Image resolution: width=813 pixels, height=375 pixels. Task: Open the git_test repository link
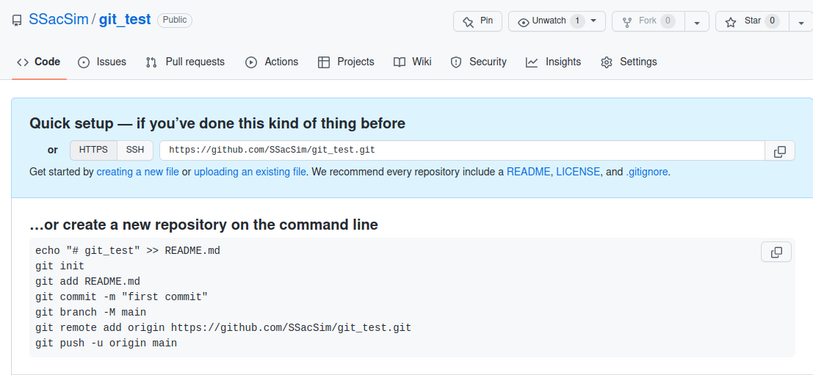[125, 20]
